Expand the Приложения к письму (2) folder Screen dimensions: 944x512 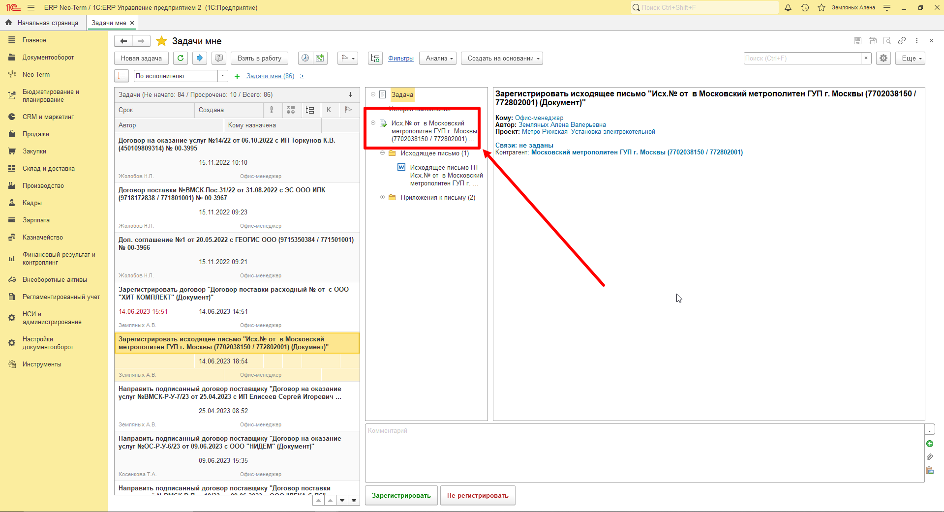tap(382, 197)
